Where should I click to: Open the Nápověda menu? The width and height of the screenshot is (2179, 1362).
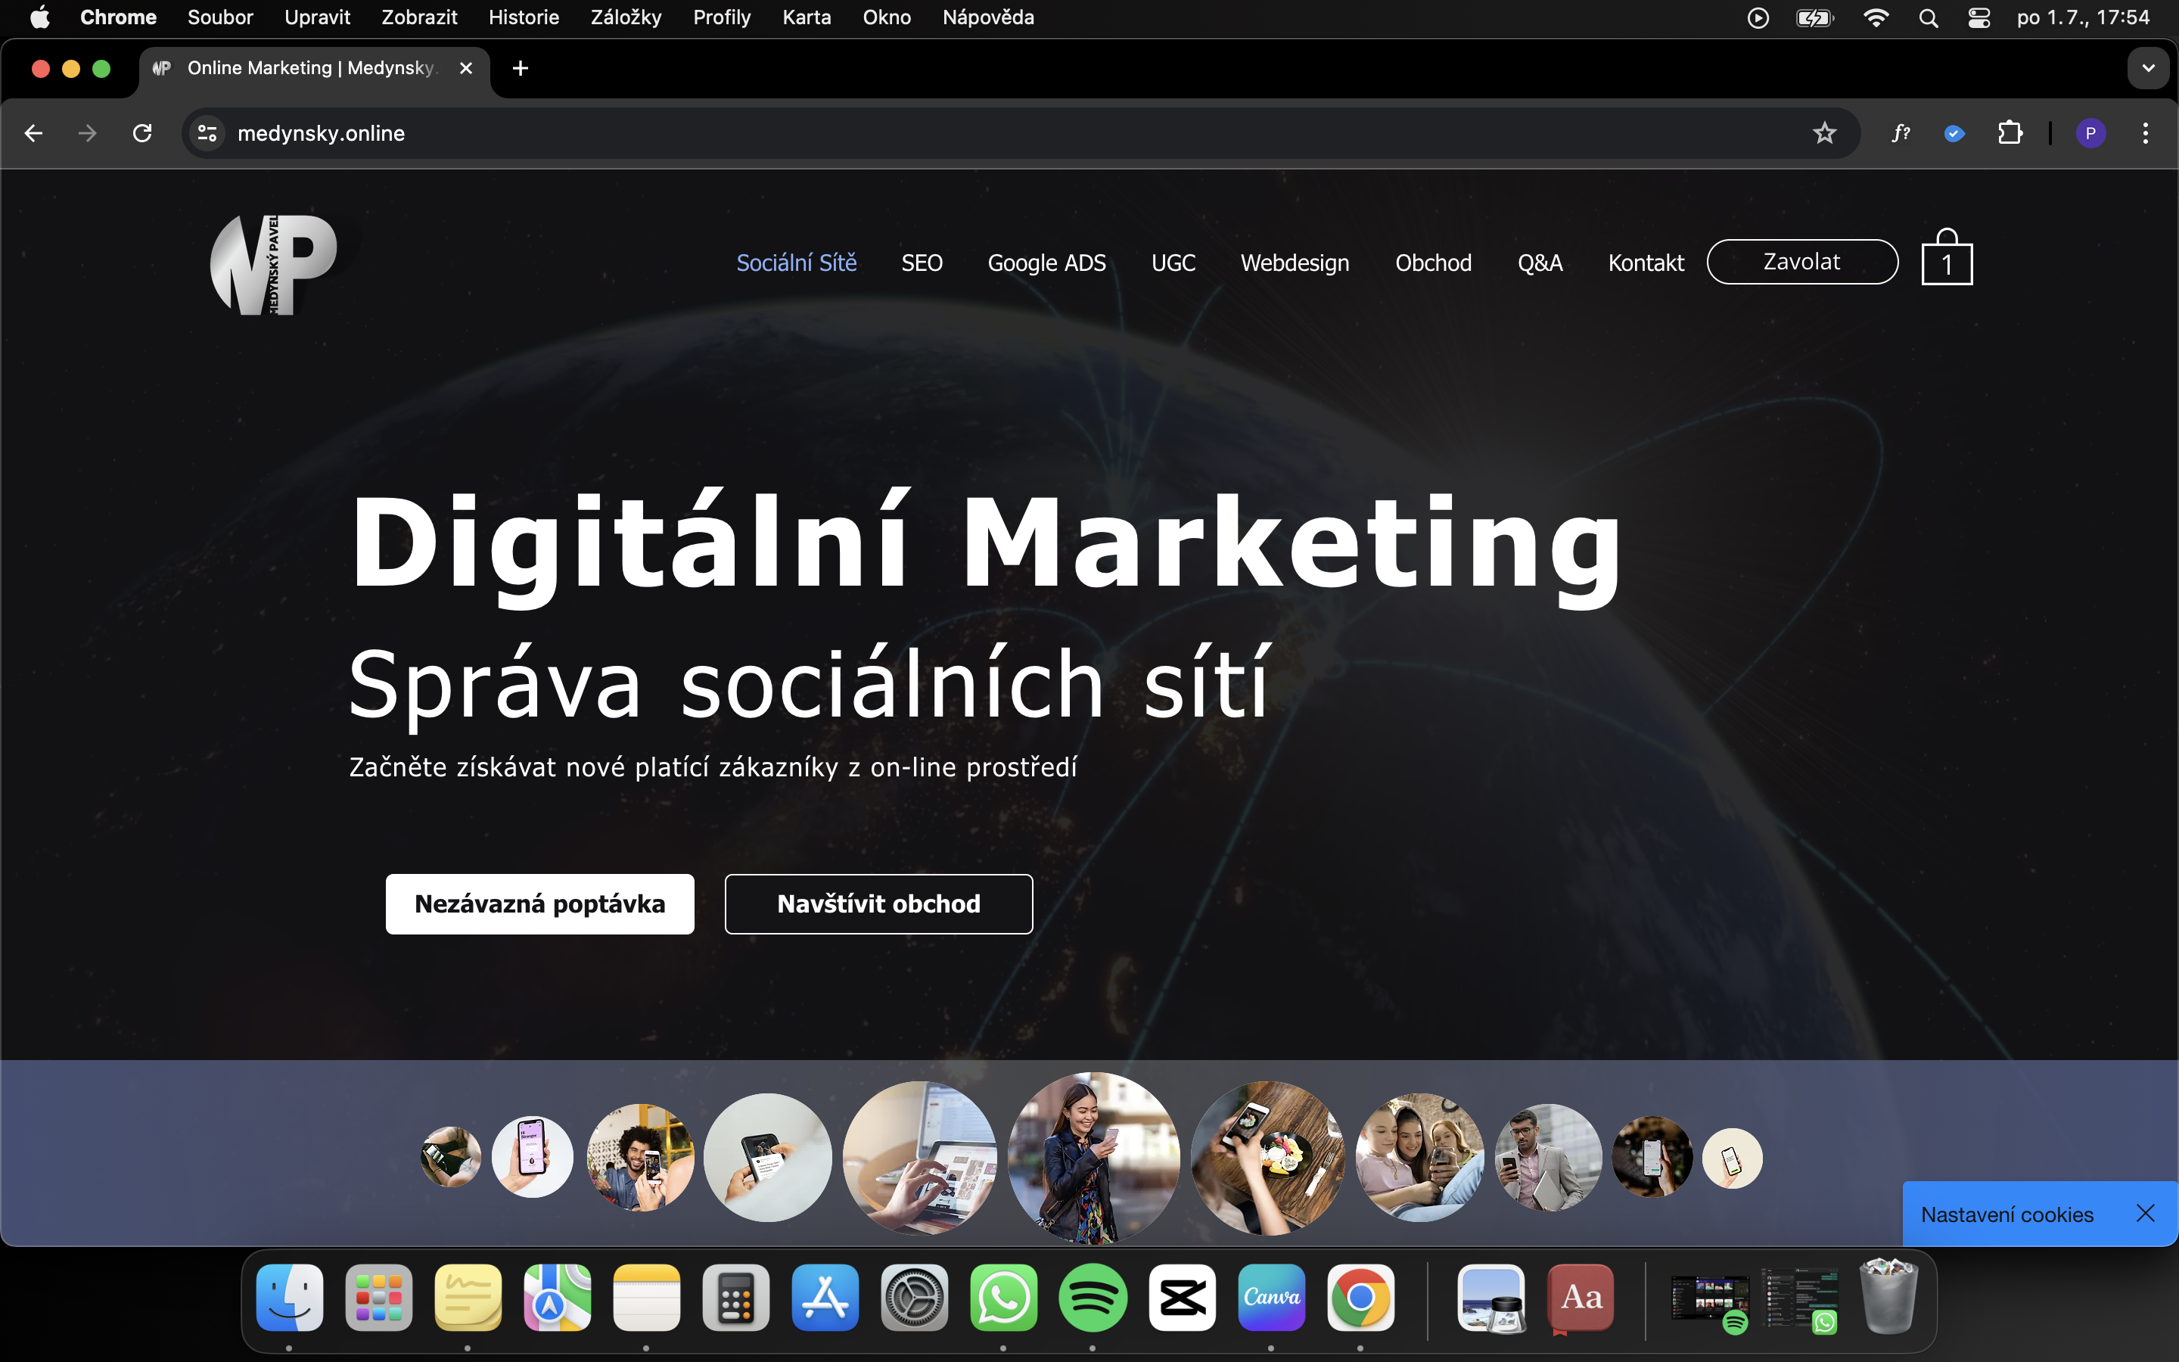(988, 18)
